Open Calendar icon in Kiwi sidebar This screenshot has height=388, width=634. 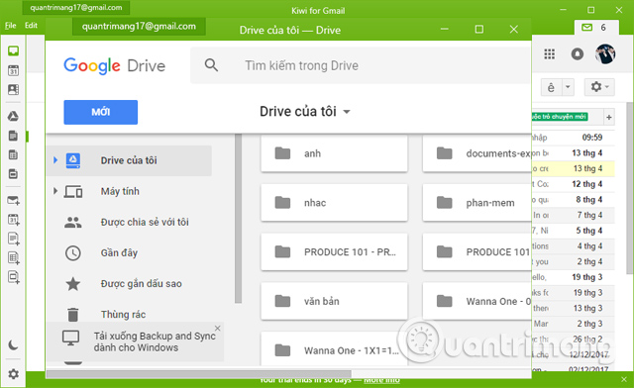(13, 70)
